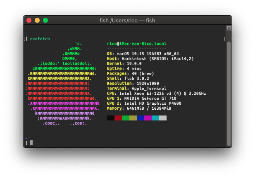Click the 'Packages: 40 (brew)' line
The width and height of the screenshot is (255, 178).
click(130, 73)
